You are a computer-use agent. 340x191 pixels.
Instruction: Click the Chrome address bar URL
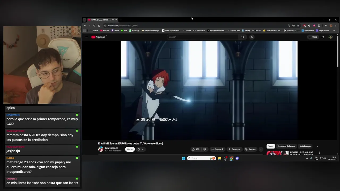click(x=123, y=26)
